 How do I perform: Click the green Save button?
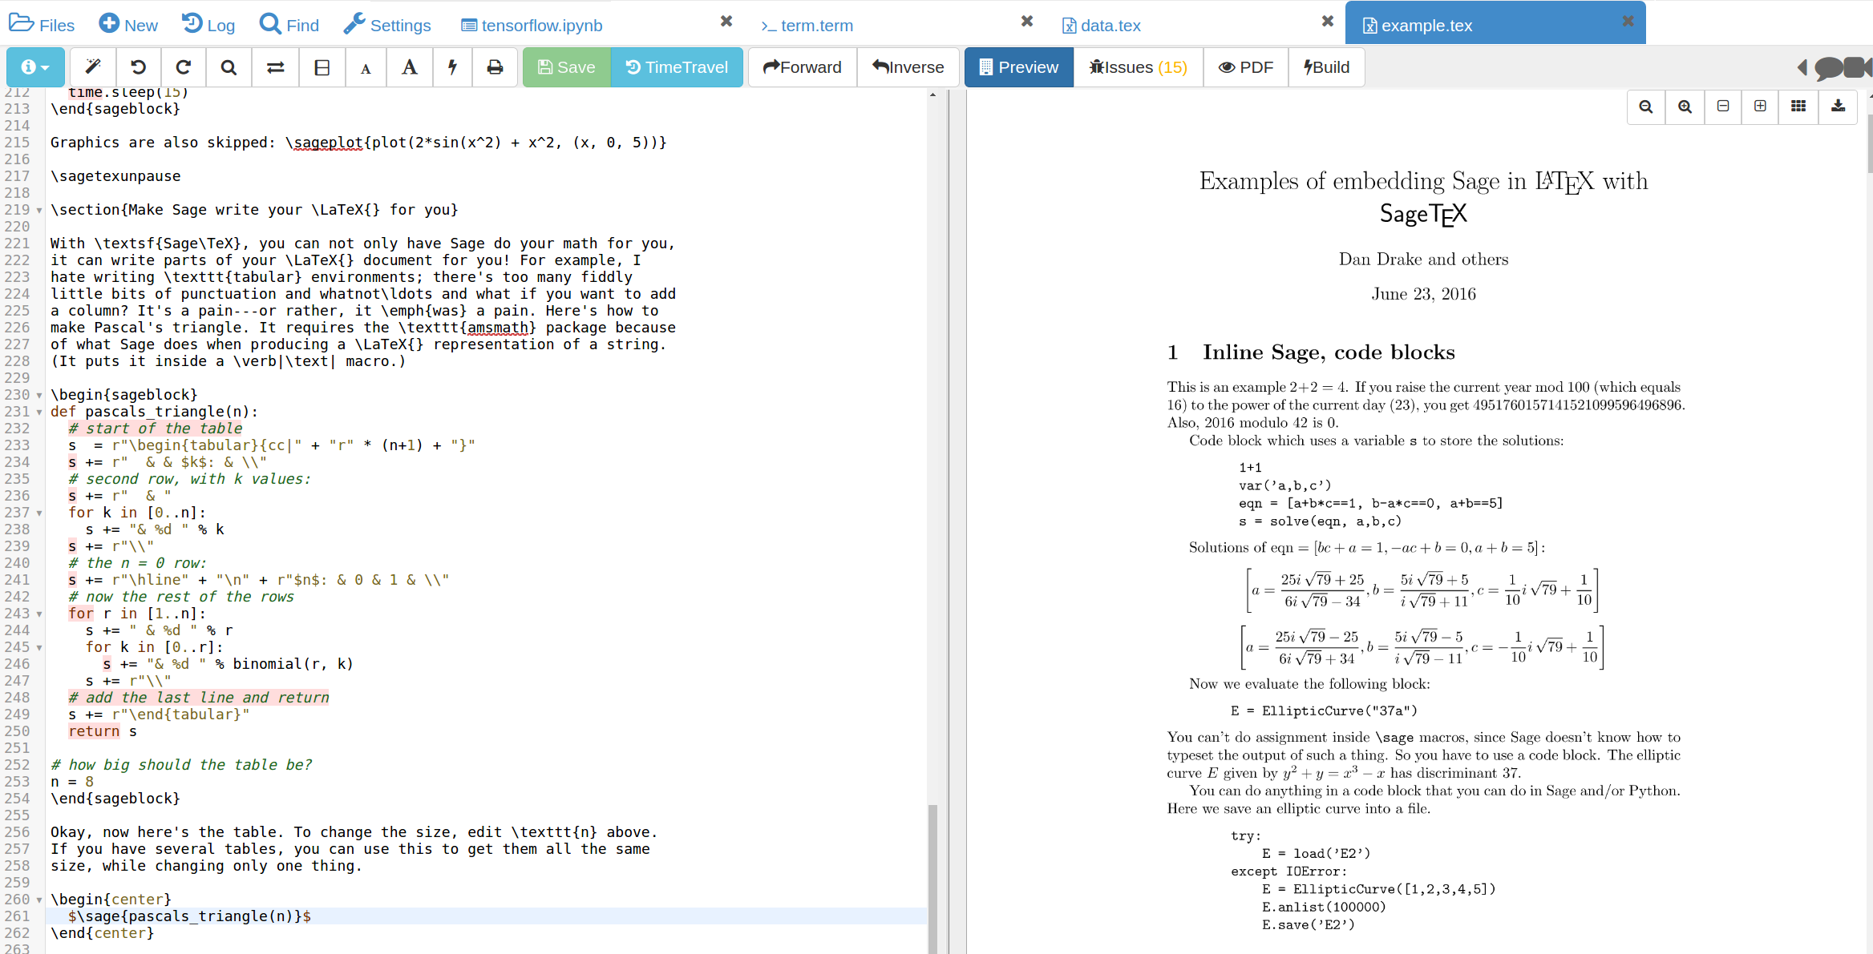[566, 67]
